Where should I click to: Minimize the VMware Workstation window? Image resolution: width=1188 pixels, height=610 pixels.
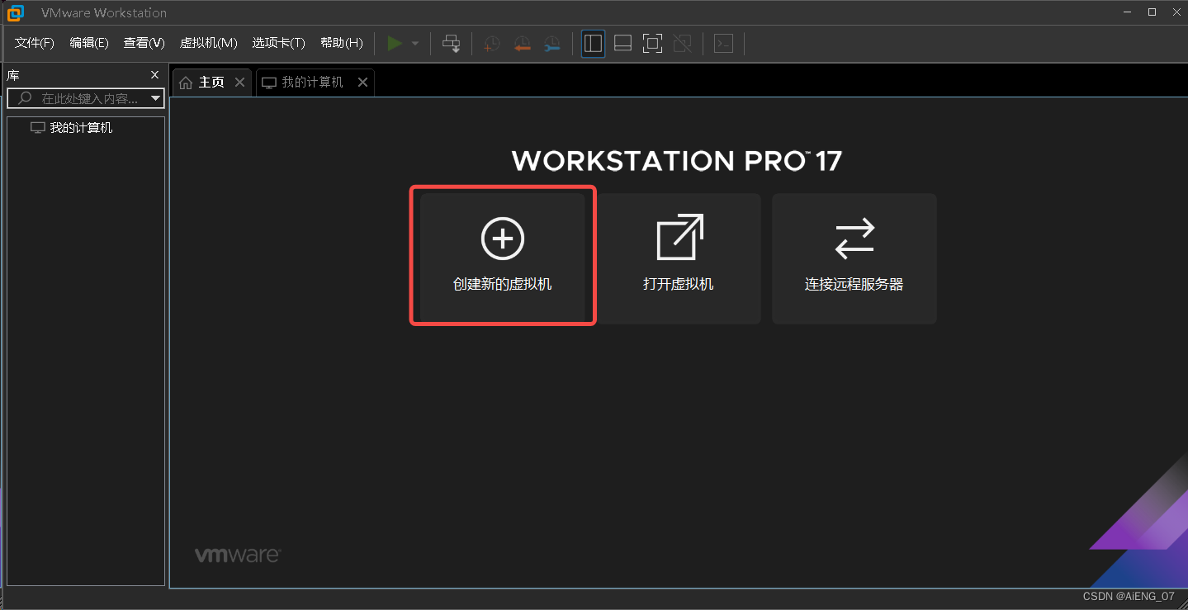coord(1128,12)
